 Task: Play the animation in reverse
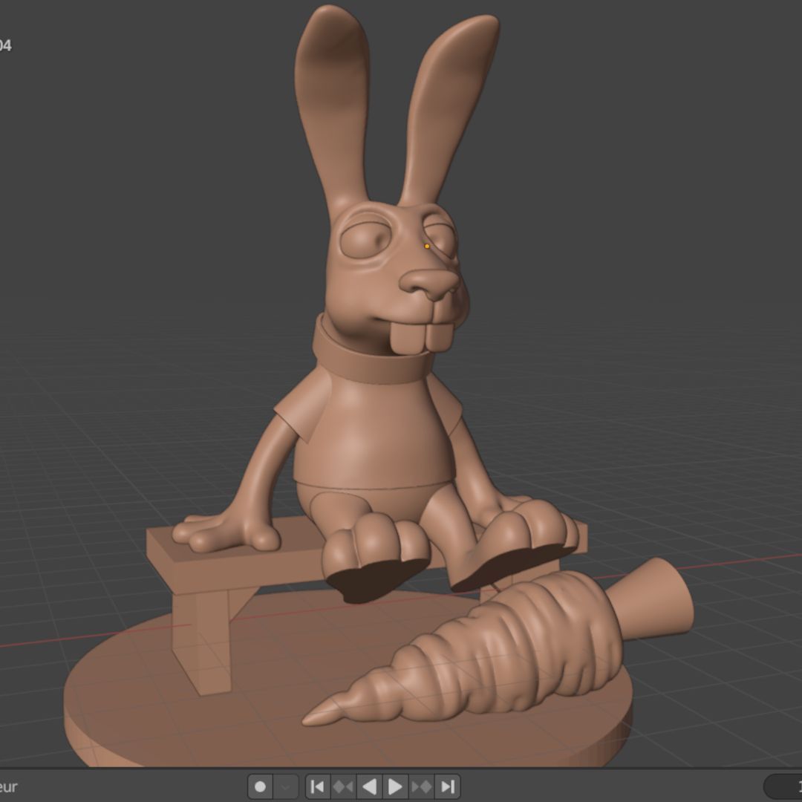[369, 786]
